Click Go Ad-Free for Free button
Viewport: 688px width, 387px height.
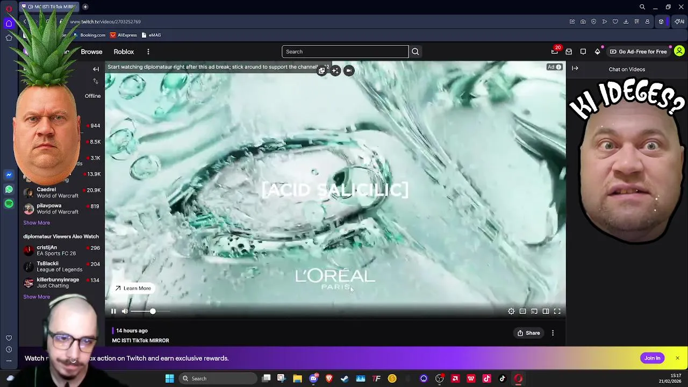coord(638,52)
